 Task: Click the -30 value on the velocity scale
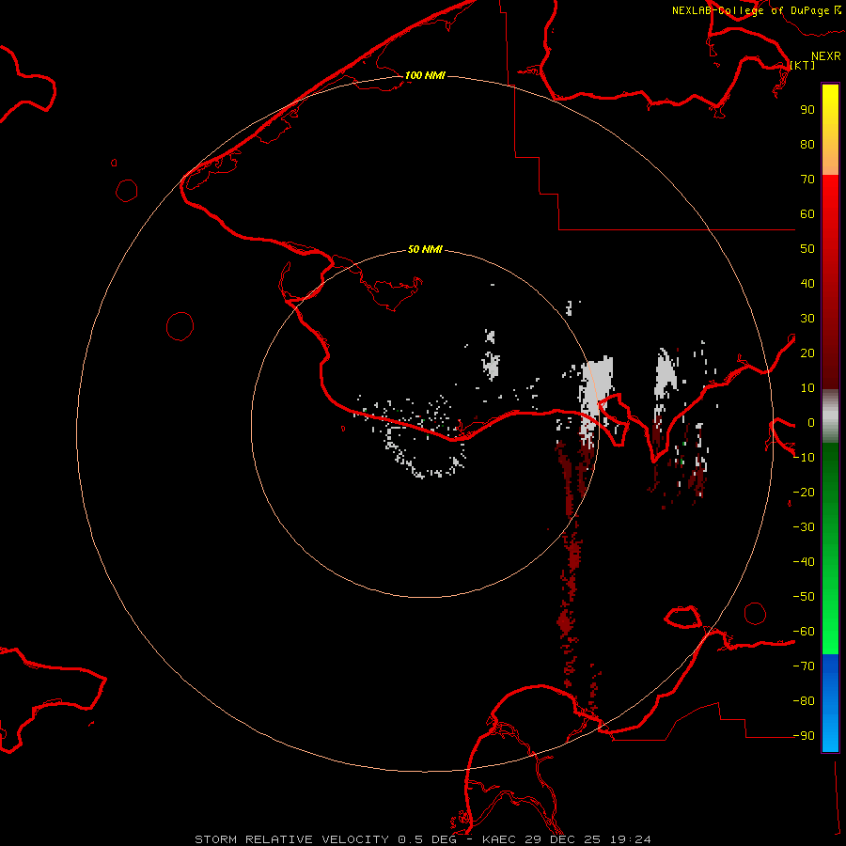[804, 527]
